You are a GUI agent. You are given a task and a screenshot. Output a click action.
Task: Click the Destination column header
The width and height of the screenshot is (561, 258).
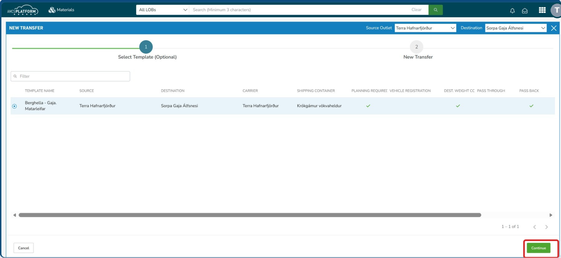(173, 91)
